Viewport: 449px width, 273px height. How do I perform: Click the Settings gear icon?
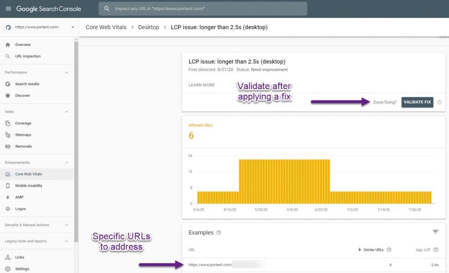tap(8, 269)
